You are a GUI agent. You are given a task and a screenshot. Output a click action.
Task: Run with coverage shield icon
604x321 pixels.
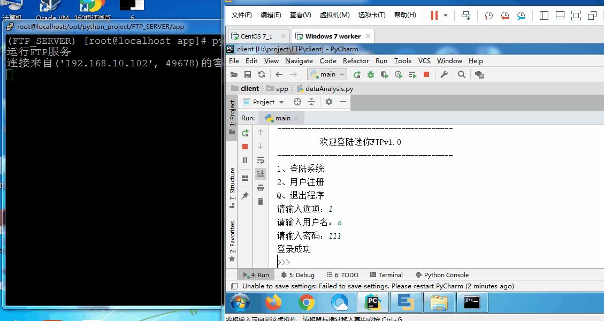pos(385,74)
